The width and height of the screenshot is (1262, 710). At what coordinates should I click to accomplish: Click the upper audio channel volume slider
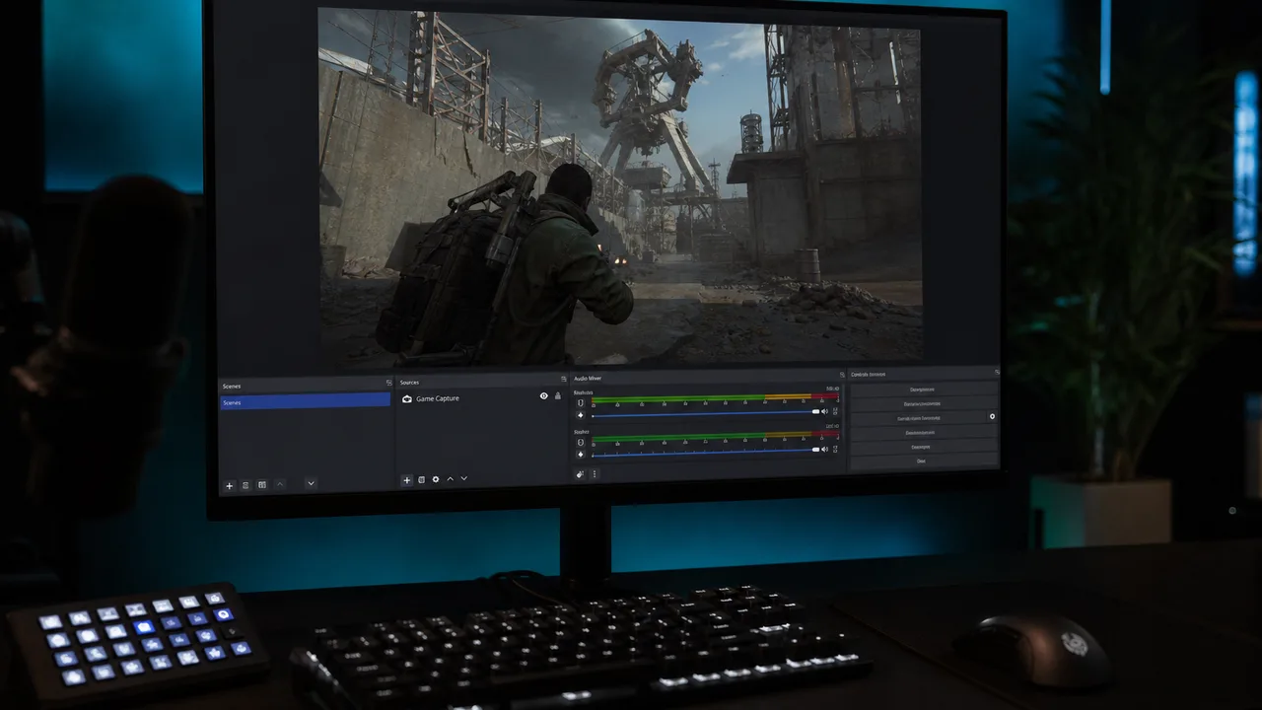pos(704,413)
